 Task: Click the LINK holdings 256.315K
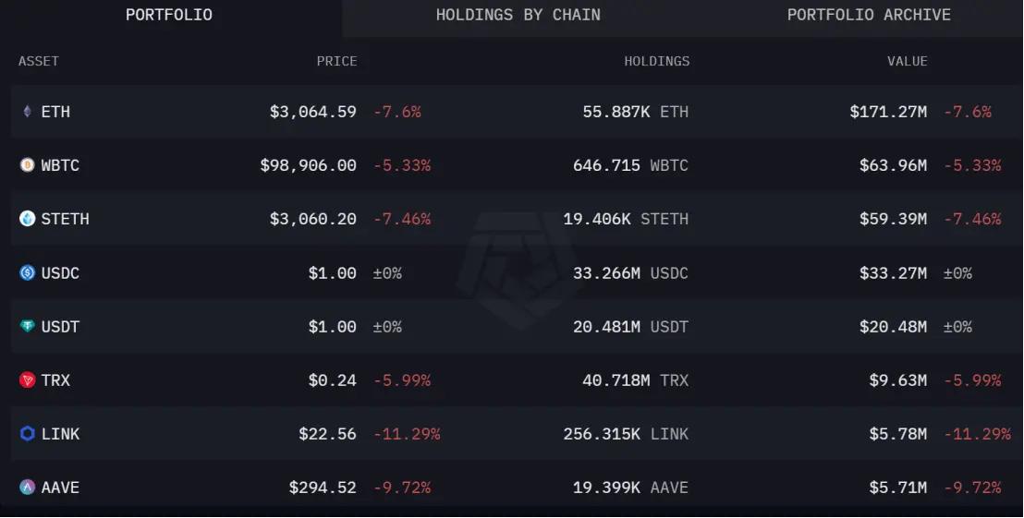[x=602, y=434]
